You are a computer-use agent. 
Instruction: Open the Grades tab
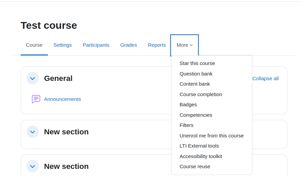pyautogui.click(x=129, y=45)
